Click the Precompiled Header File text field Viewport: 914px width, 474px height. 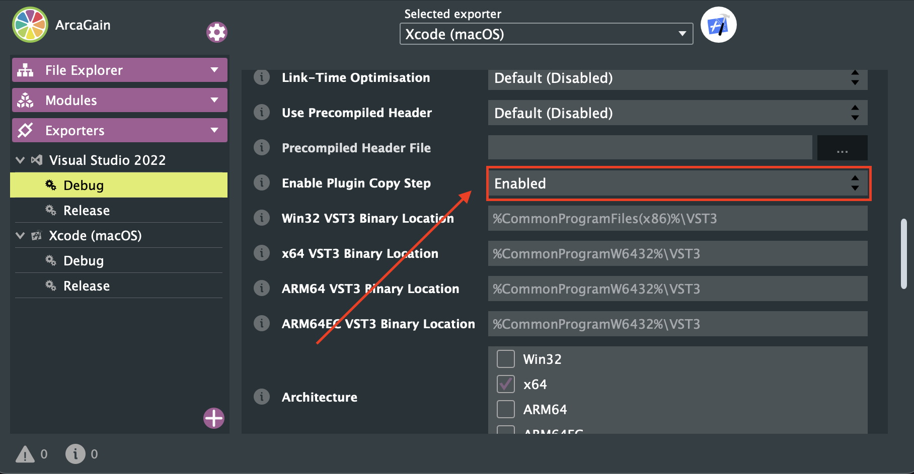pyautogui.click(x=650, y=148)
